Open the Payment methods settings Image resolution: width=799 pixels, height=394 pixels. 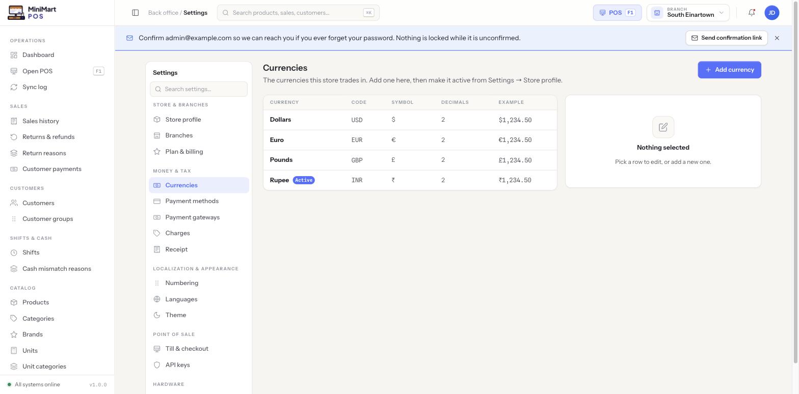coord(199,201)
